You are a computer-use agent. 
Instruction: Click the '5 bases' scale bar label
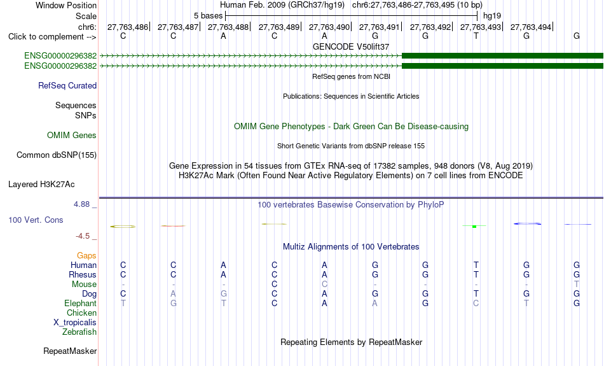pos(208,16)
